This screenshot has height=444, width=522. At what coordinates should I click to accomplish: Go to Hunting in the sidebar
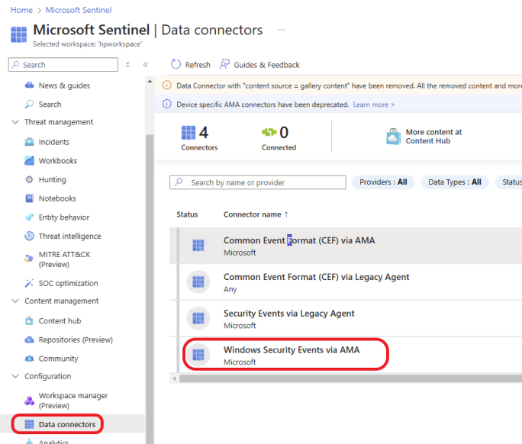[x=52, y=180]
